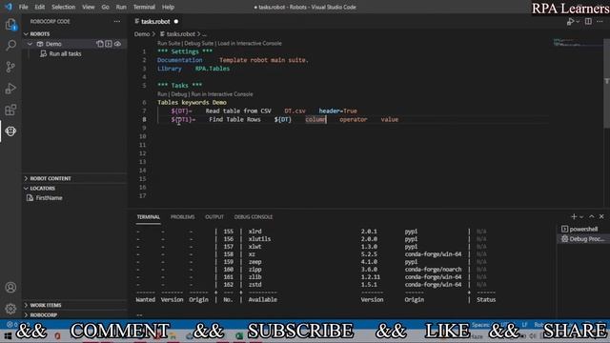Click the Debug code lens above Tables keywords Demo
610x343 pixels.
pos(179,94)
